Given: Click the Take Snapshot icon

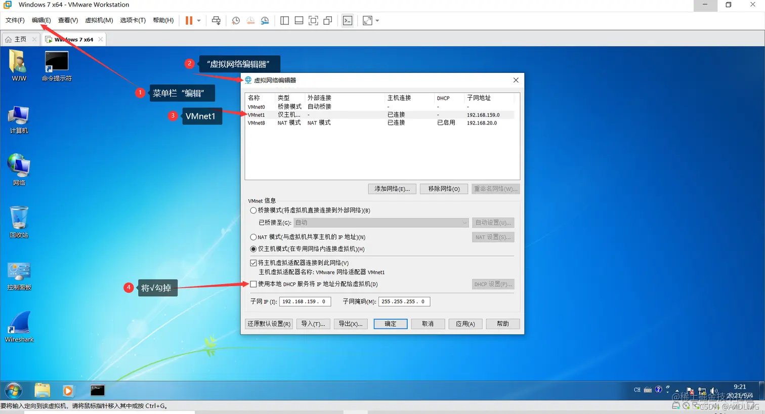Looking at the screenshot, I should point(235,20).
